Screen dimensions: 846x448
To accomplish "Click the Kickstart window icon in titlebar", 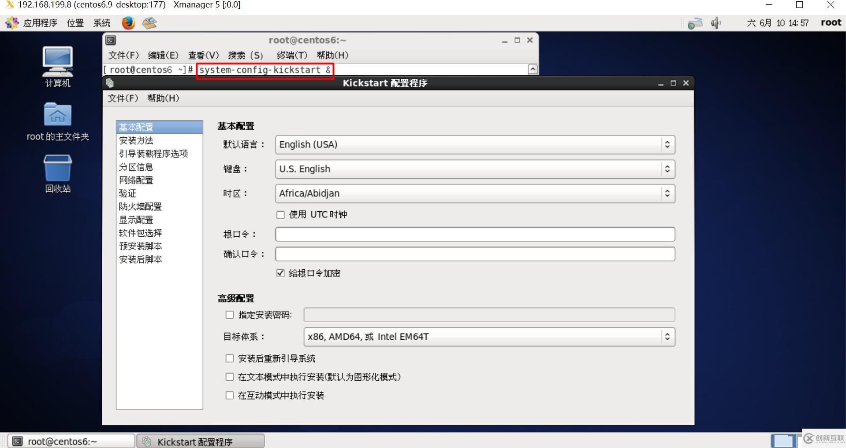I will [110, 83].
